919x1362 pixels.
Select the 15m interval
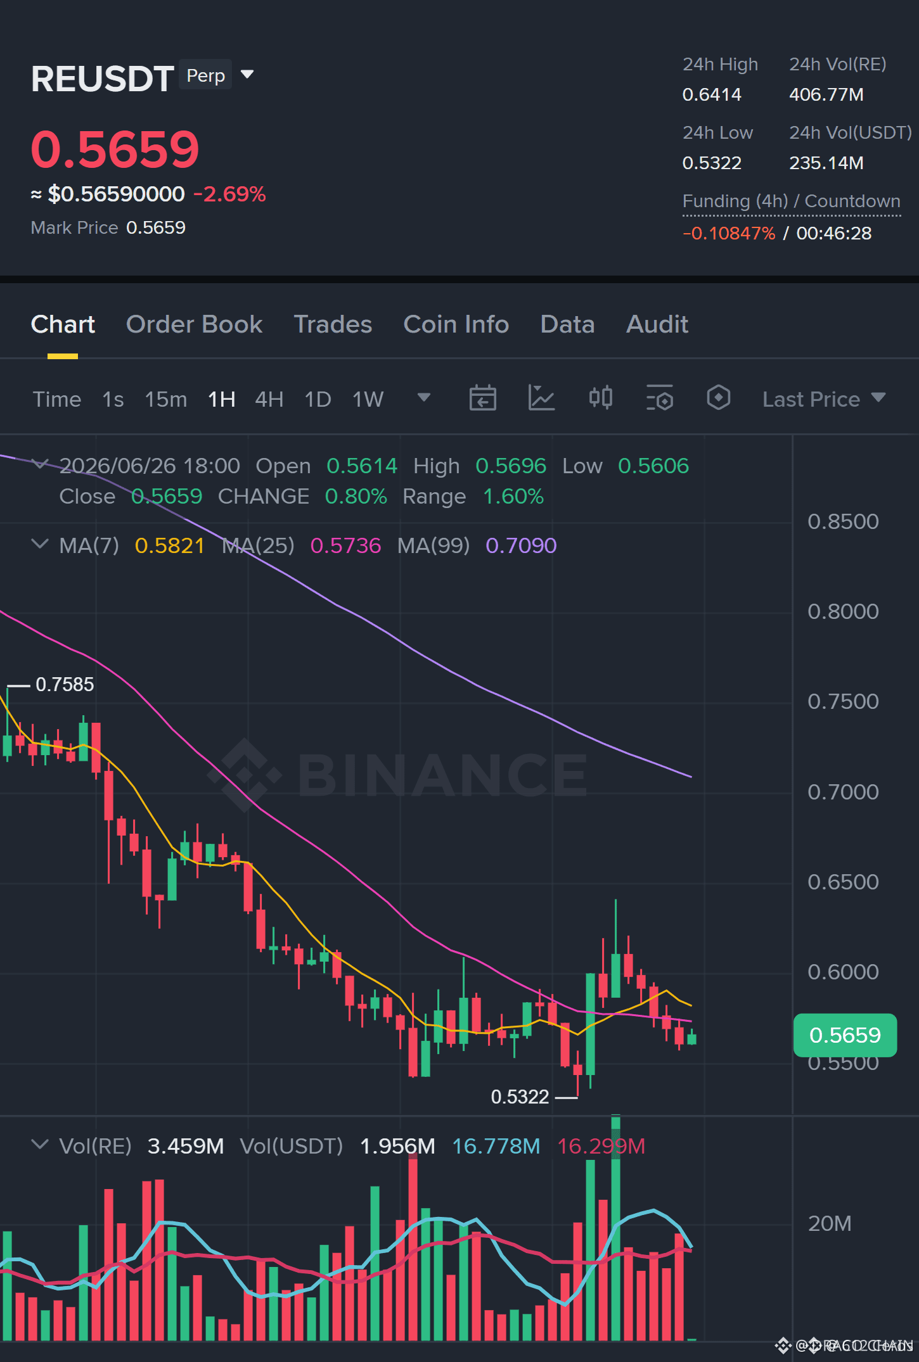[166, 399]
